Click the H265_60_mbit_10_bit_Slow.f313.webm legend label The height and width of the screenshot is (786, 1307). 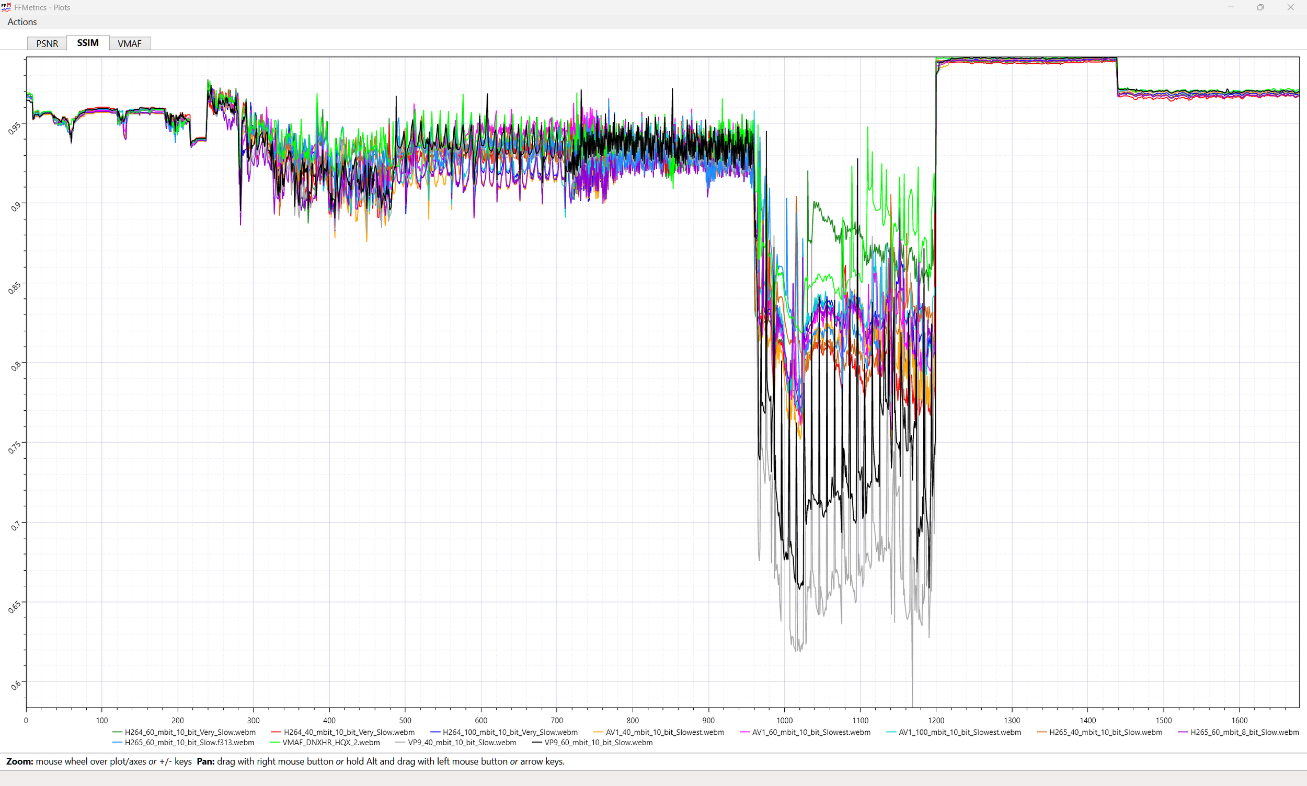click(x=189, y=743)
